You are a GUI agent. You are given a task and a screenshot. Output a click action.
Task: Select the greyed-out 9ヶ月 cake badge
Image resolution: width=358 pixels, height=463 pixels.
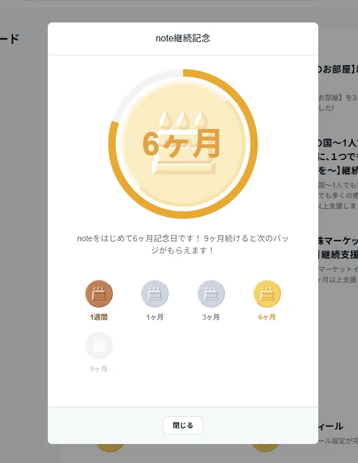point(99,346)
